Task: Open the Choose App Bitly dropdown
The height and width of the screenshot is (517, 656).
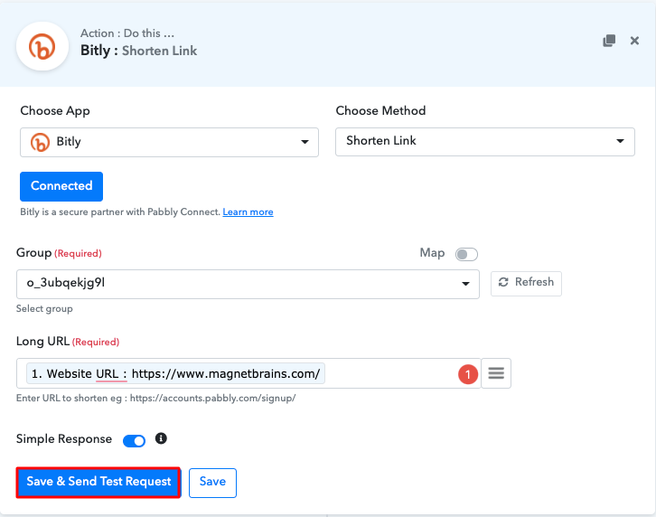Action: tap(169, 142)
